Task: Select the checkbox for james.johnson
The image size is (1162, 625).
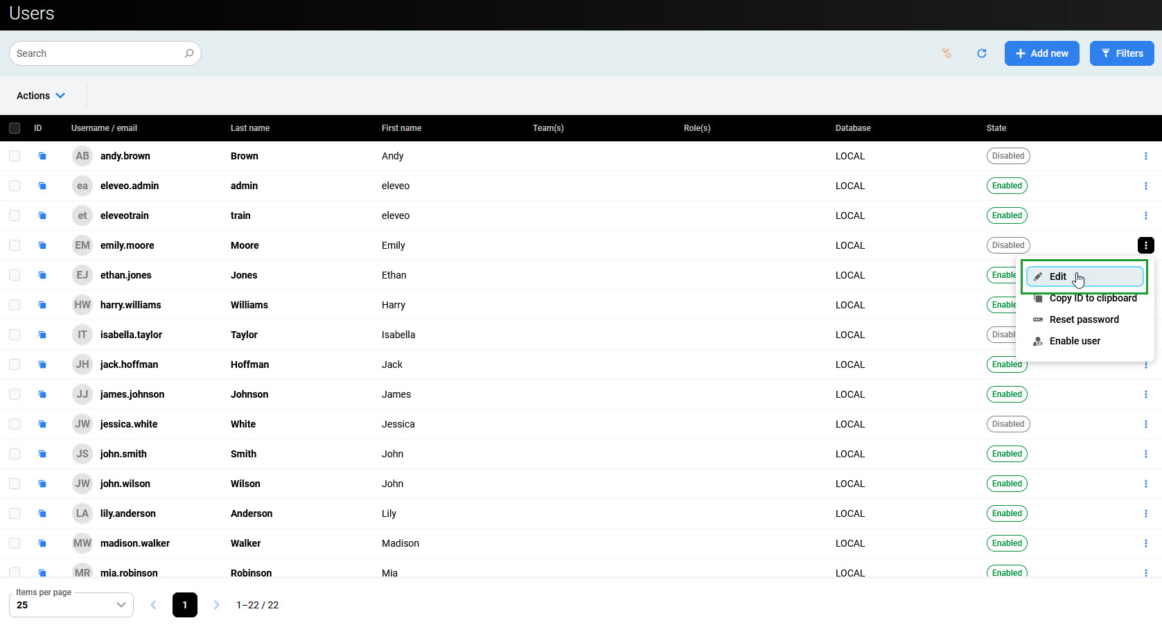Action: coord(15,394)
